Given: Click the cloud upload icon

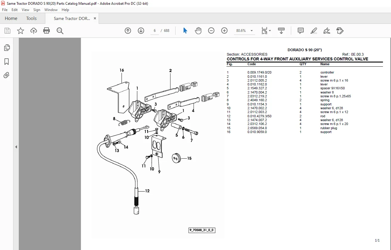Looking at the screenshot, I should click(x=34, y=31).
